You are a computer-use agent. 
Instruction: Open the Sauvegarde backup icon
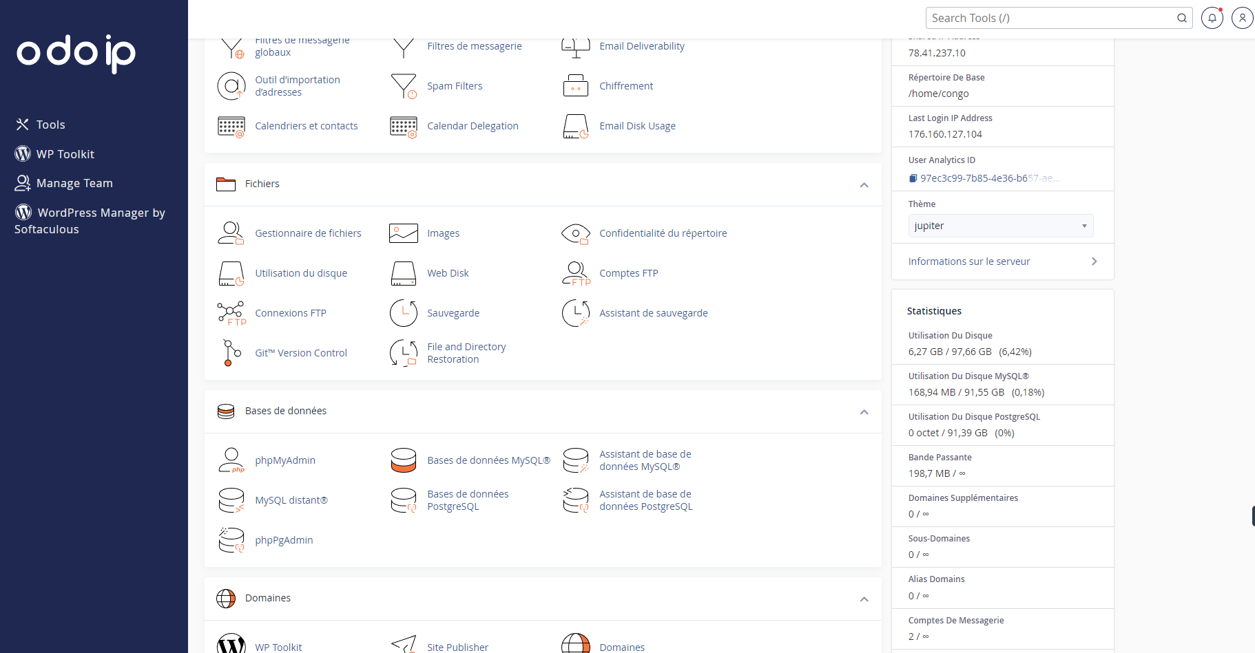[403, 313]
